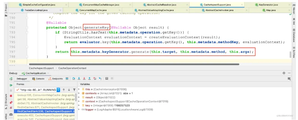Expand the 'this' variable node

(x=79, y=89)
